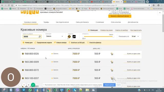Open the 'Тарифы' nav tab
Viewport: 164px width, 92px height.
46,22
